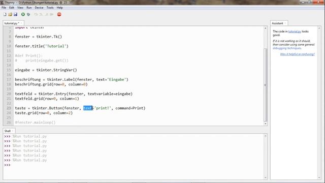This screenshot has height=183, width=325.
Task: Open the Device menu
Action: pos(39,8)
